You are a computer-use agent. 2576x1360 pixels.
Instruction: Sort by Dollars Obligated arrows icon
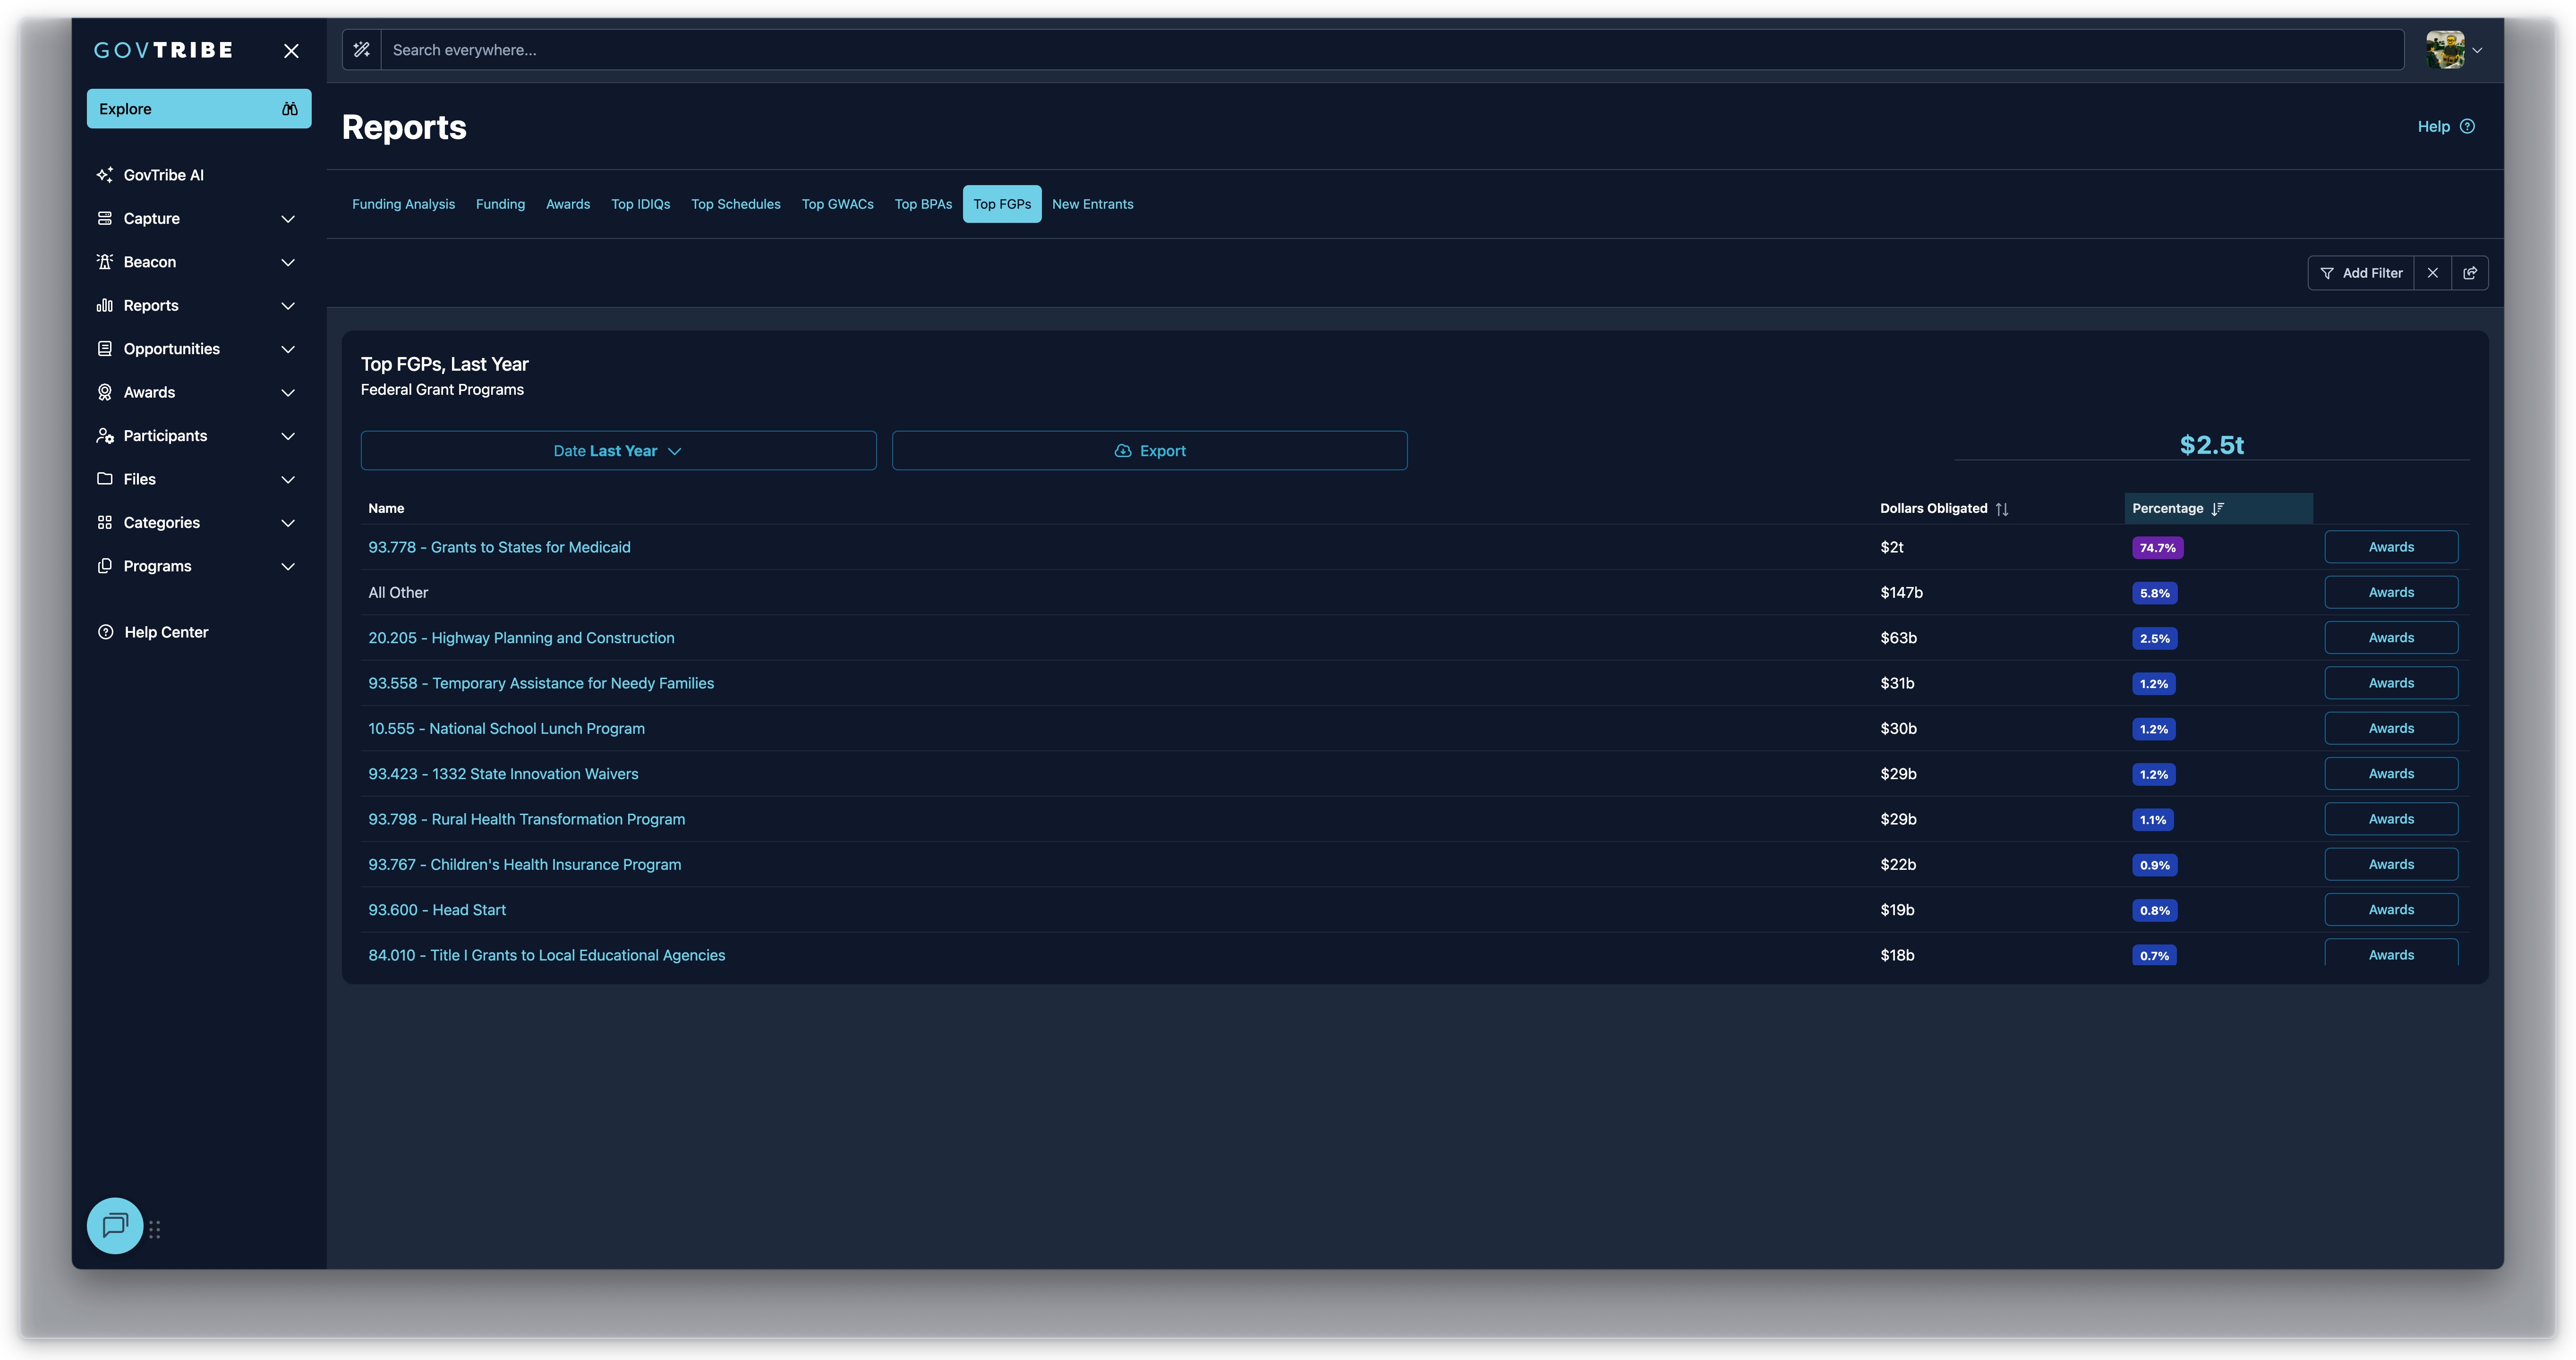(2002, 509)
